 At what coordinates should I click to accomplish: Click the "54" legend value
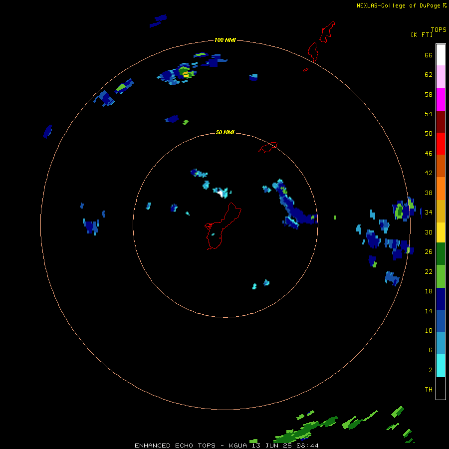tap(429, 114)
